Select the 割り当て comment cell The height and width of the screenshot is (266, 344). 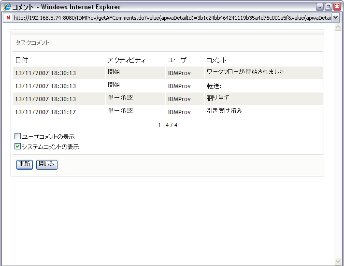point(218,98)
